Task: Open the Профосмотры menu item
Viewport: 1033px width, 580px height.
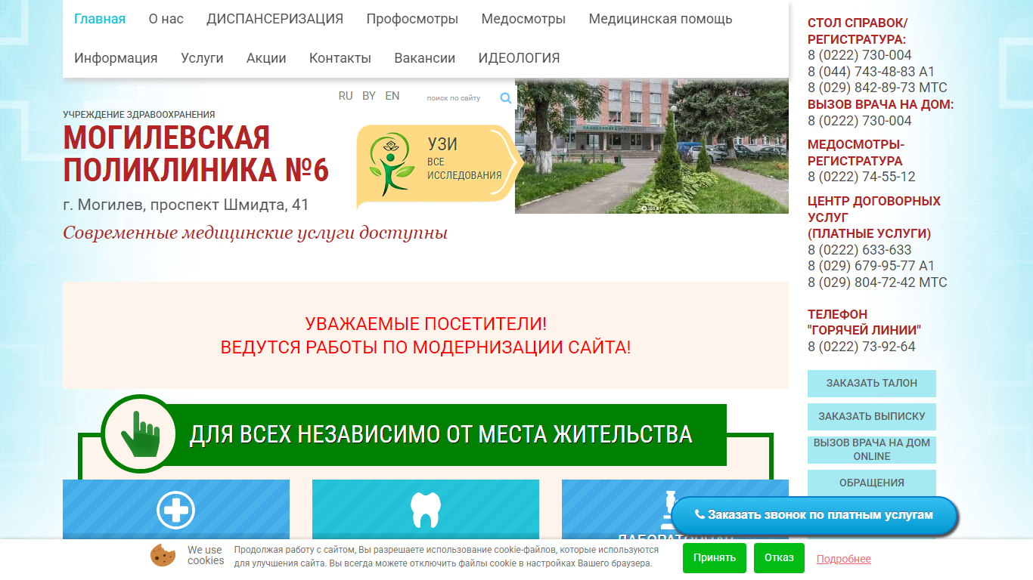Action: tap(412, 19)
